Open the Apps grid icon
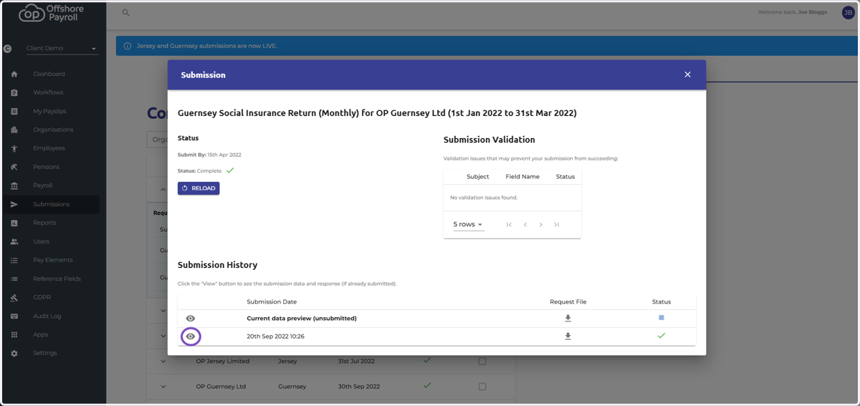The width and height of the screenshot is (860, 406). click(14, 334)
